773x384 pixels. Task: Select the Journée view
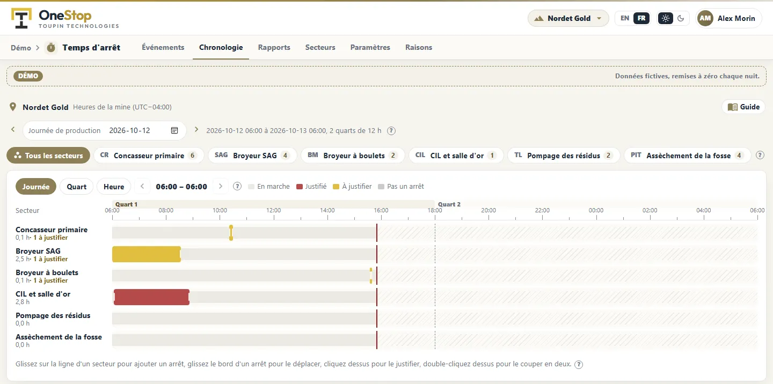[36, 187]
